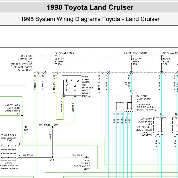Select the ECU-B FUSE 15A label
Screen dimensions: 178x178
(167, 61)
